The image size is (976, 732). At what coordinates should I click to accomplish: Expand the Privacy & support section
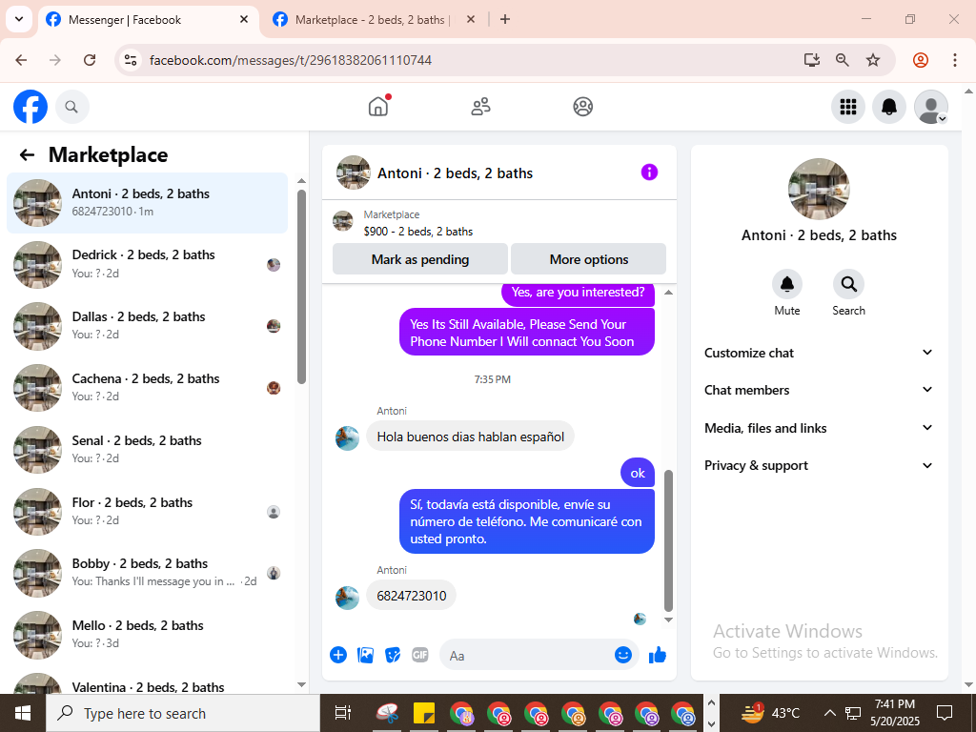coord(819,465)
